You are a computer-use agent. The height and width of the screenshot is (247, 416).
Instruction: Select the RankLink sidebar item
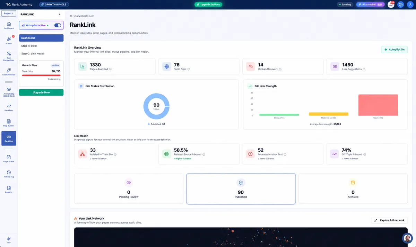pos(9,138)
